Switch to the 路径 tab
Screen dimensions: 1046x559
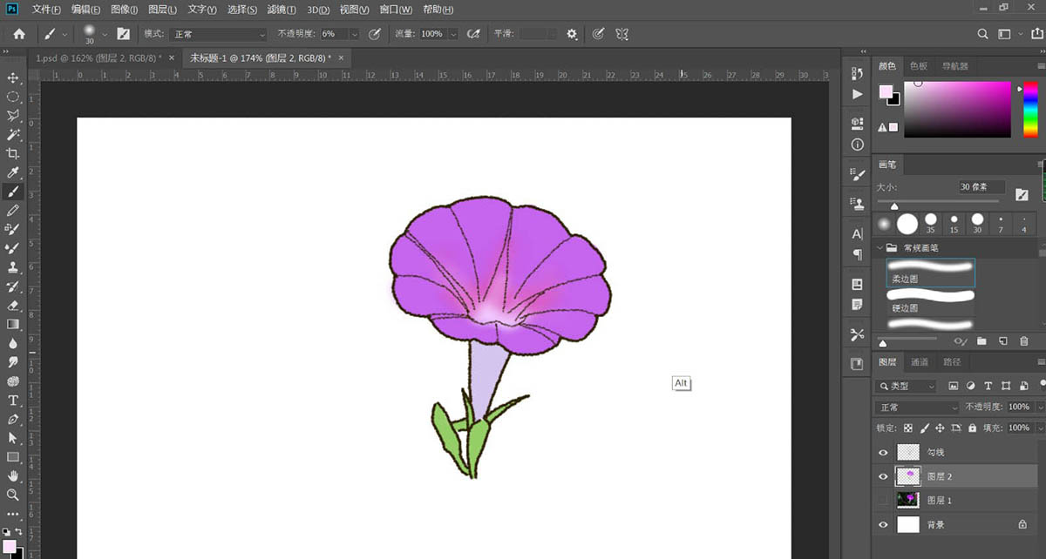click(952, 362)
